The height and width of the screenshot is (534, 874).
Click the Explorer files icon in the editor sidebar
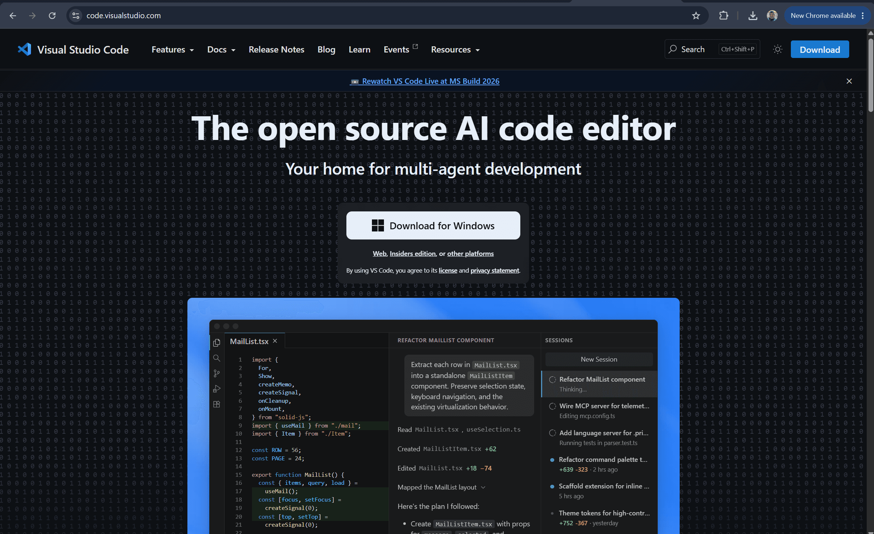[x=217, y=342]
